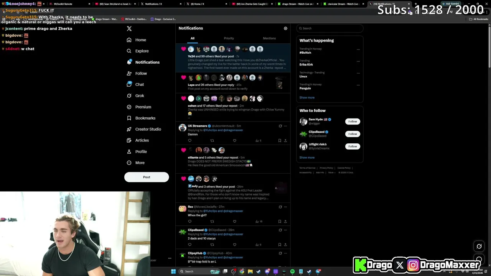Open the Privacy Policy link

pyautogui.click(x=326, y=168)
